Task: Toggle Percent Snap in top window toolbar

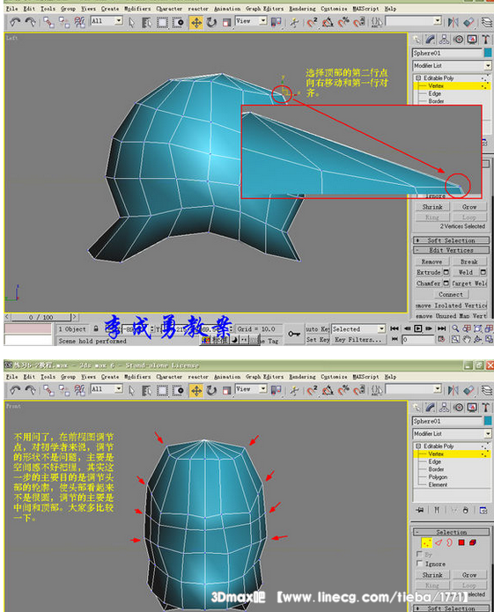Action: coord(343,22)
